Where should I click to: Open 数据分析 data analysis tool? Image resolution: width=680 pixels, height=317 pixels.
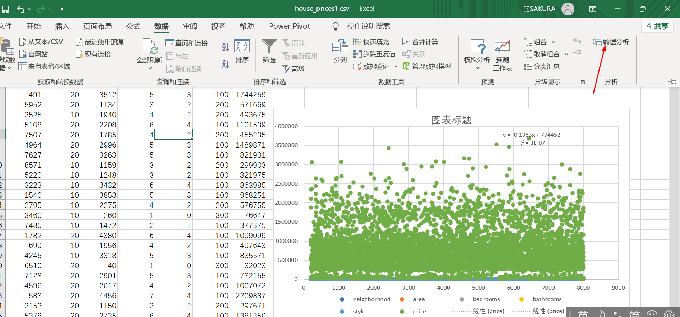(x=611, y=42)
